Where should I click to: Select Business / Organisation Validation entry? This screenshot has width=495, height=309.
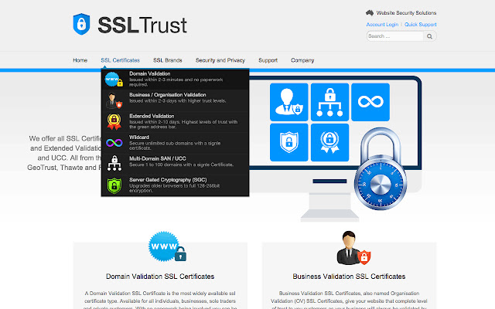pyautogui.click(x=176, y=100)
